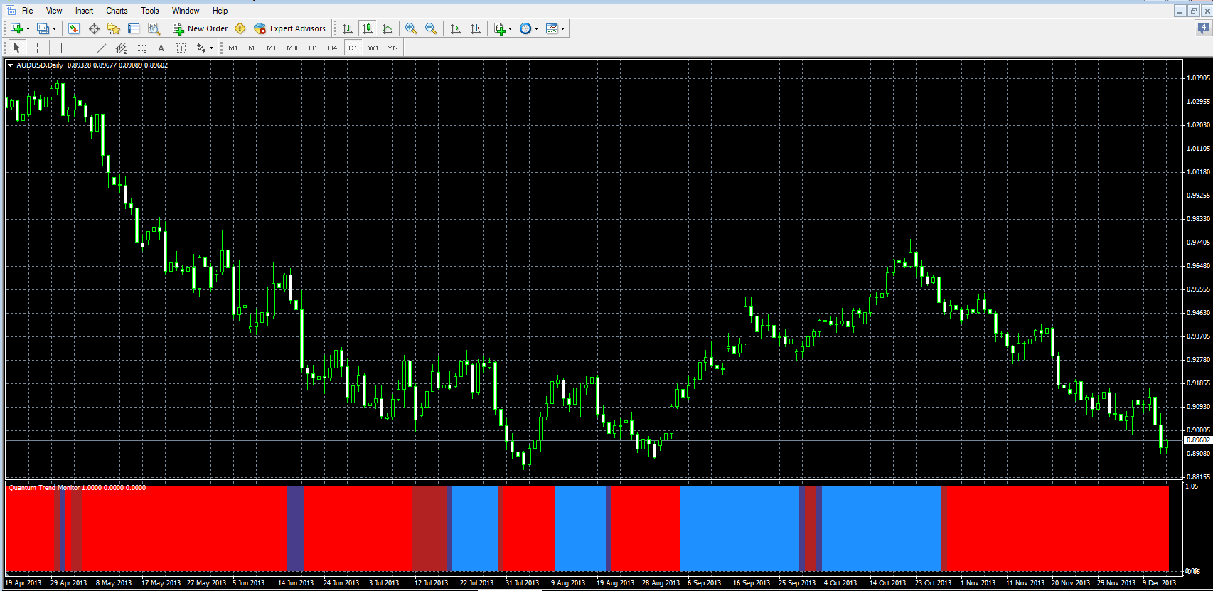Draw a horizontal line
This screenshot has width=1213, height=591.
82,48
